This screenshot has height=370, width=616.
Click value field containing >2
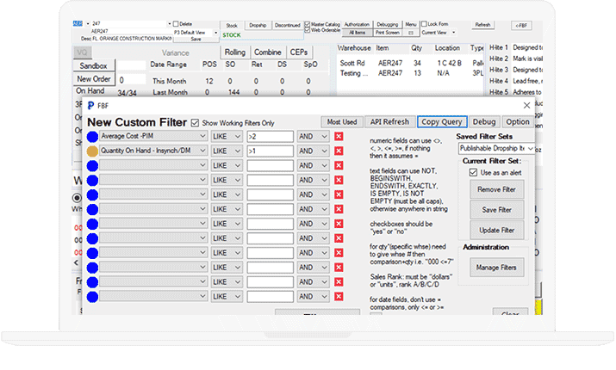[x=268, y=136]
